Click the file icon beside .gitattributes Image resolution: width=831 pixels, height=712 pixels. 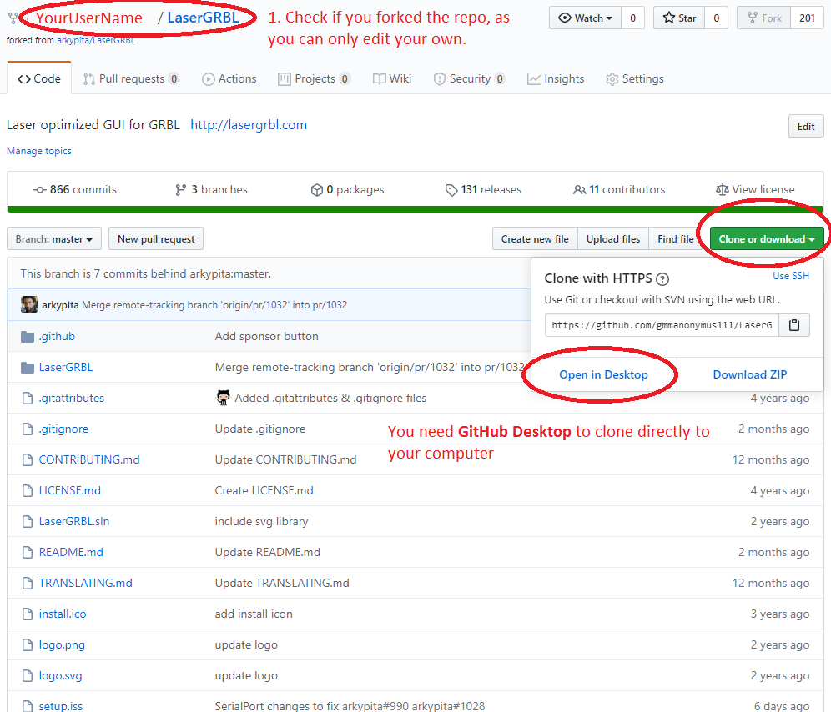(28, 398)
